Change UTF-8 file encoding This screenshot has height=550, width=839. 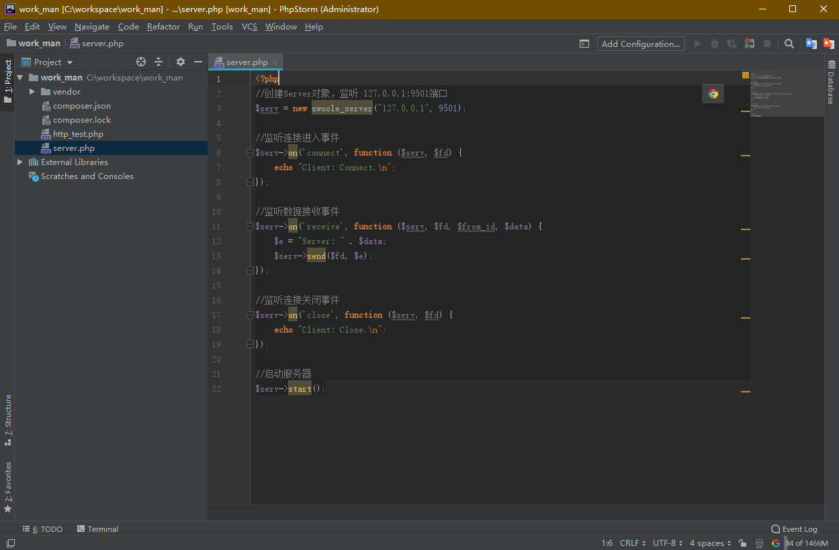click(668, 543)
